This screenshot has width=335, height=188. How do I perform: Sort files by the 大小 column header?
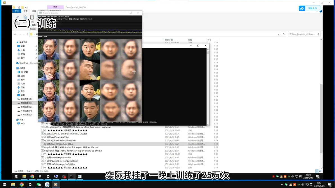(x=209, y=40)
